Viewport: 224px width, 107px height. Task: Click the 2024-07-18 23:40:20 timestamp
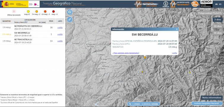coord(23,42)
